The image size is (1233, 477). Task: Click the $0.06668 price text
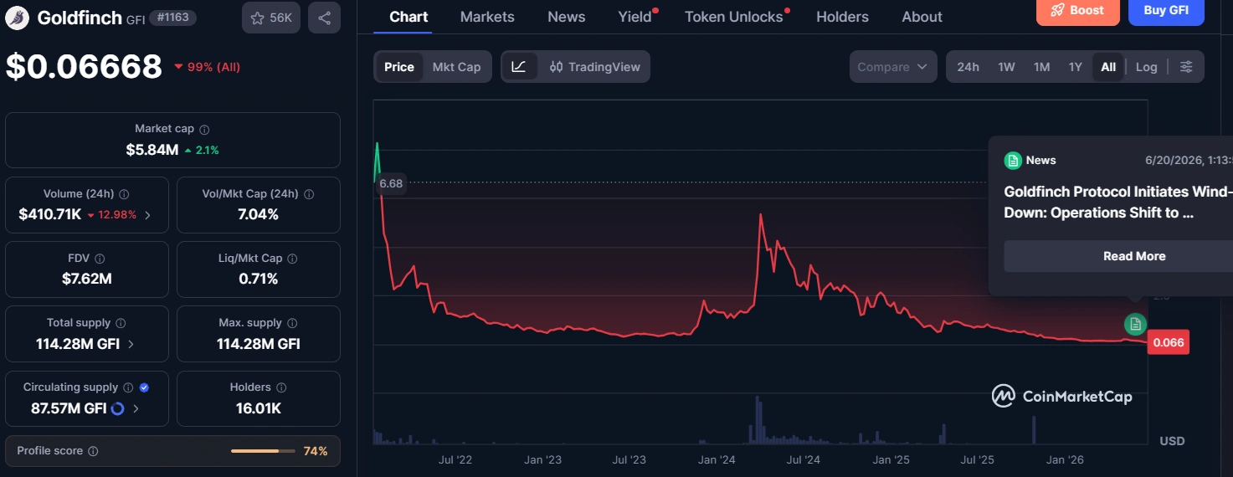84,66
